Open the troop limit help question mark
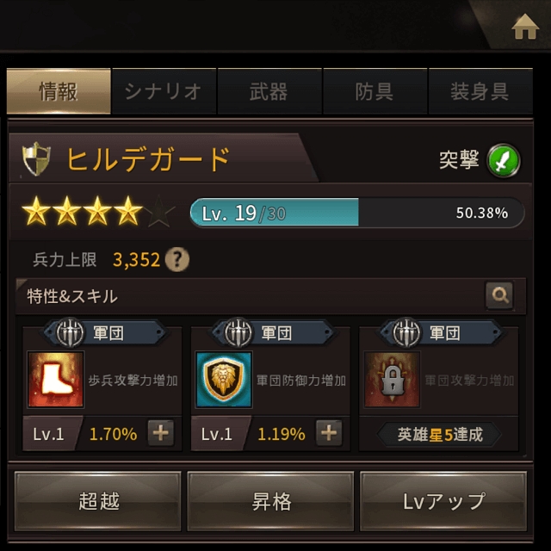Image resolution: width=551 pixels, height=551 pixels. coord(177,260)
